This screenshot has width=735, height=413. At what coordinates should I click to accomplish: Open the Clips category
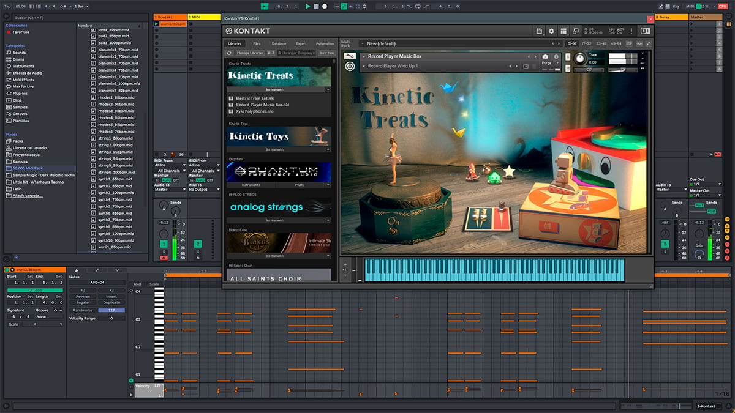[x=17, y=100]
